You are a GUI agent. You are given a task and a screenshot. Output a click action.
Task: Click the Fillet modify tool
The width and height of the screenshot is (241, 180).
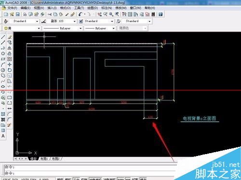point(10,120)
